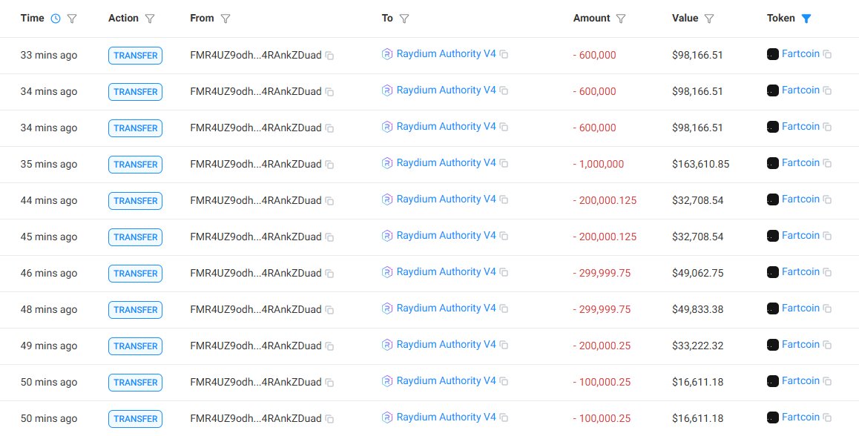This screenshot has height=436, width=859.
Task: Open Raydium Authority V4 link in the 45 mins ago row
Action: (446, 236)
